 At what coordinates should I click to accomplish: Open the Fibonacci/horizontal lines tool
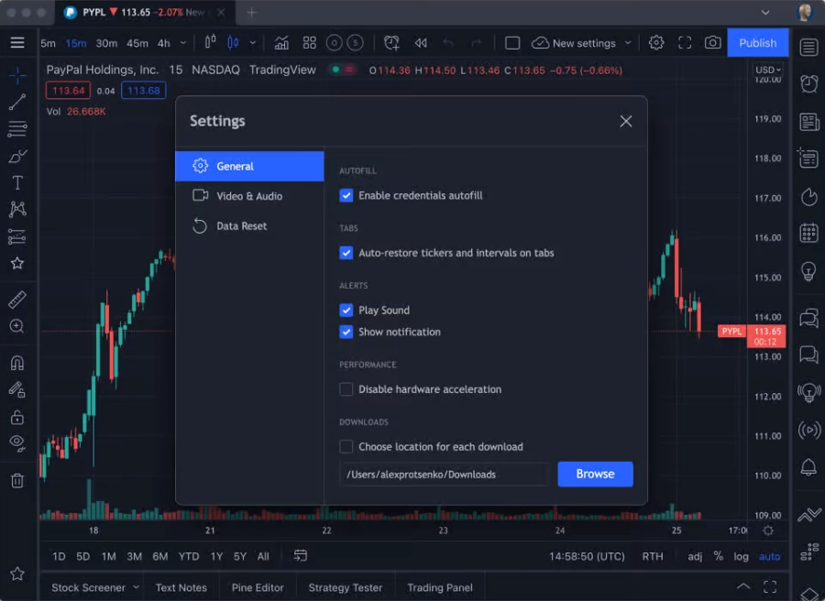17,129
